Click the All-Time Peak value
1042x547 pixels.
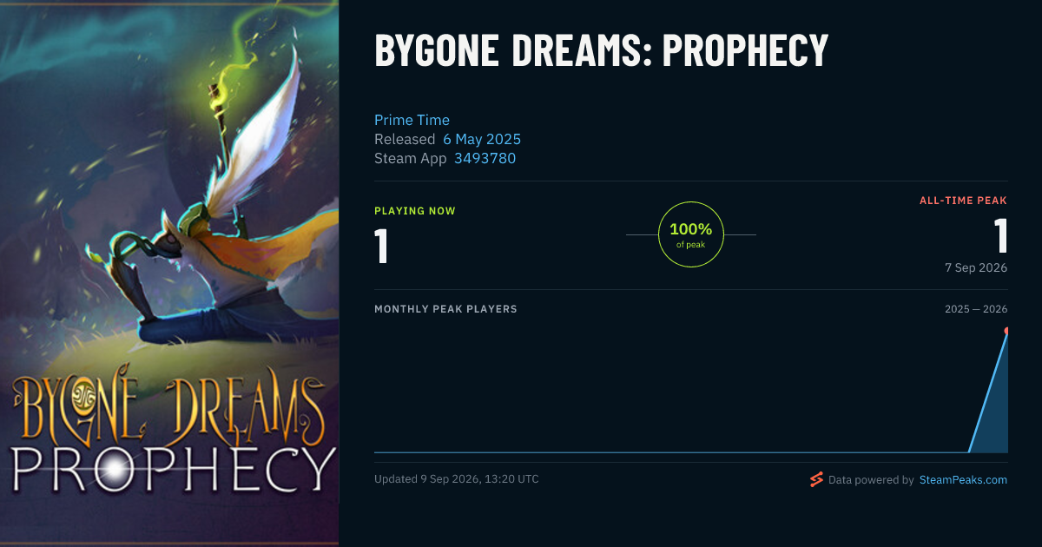1000,236
